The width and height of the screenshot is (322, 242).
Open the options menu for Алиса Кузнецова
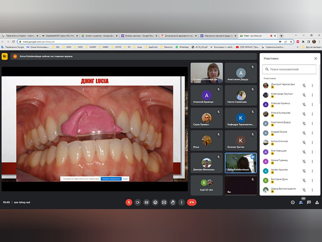[312, 114]
